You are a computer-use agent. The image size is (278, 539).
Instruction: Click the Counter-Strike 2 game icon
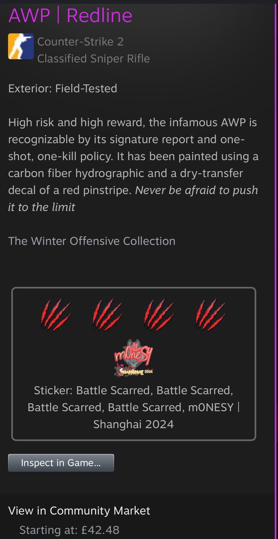pyautogui.click(x=21, y=46)
